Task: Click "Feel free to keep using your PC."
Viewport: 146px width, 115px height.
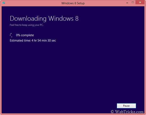Action: [x=27, y=25]
